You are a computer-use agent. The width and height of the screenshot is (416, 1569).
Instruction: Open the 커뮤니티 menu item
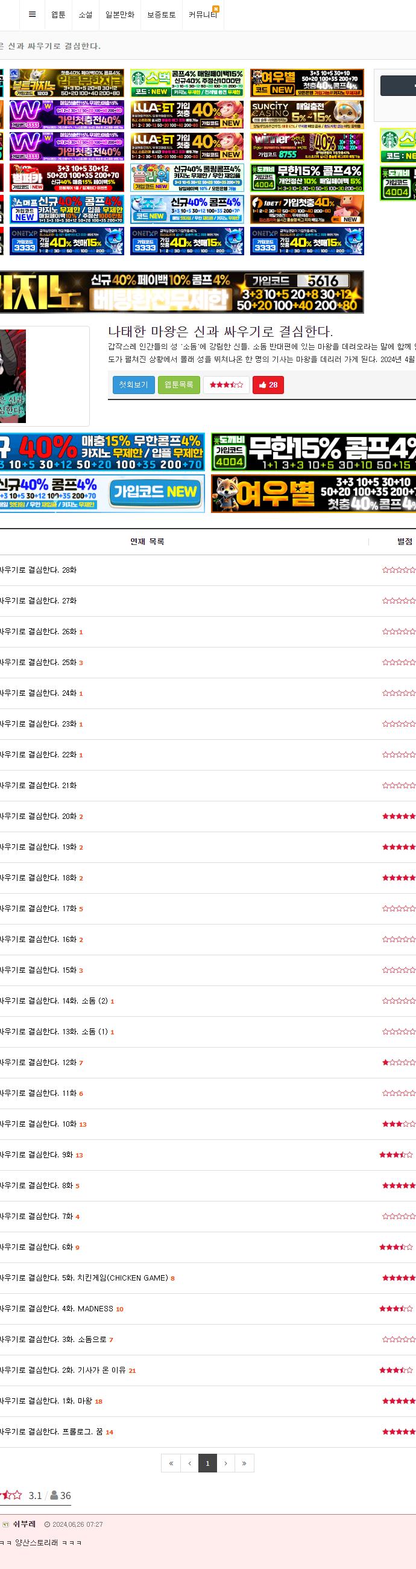tap(203, 15)
